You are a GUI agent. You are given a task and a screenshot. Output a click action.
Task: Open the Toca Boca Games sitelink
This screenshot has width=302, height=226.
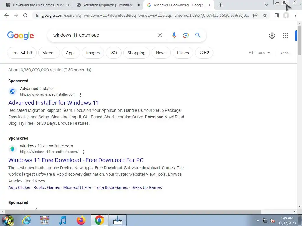click(x=111, y=187)
